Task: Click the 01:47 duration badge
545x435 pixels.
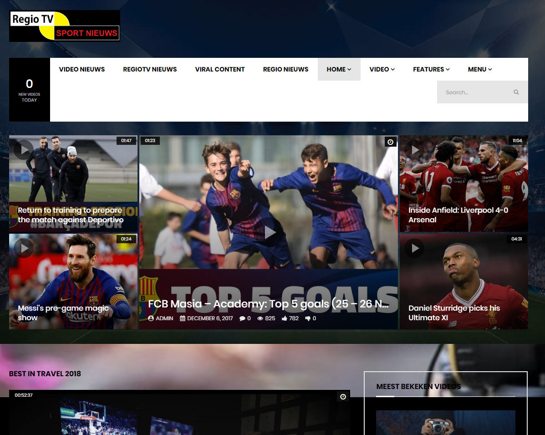Action: (126, 140)
